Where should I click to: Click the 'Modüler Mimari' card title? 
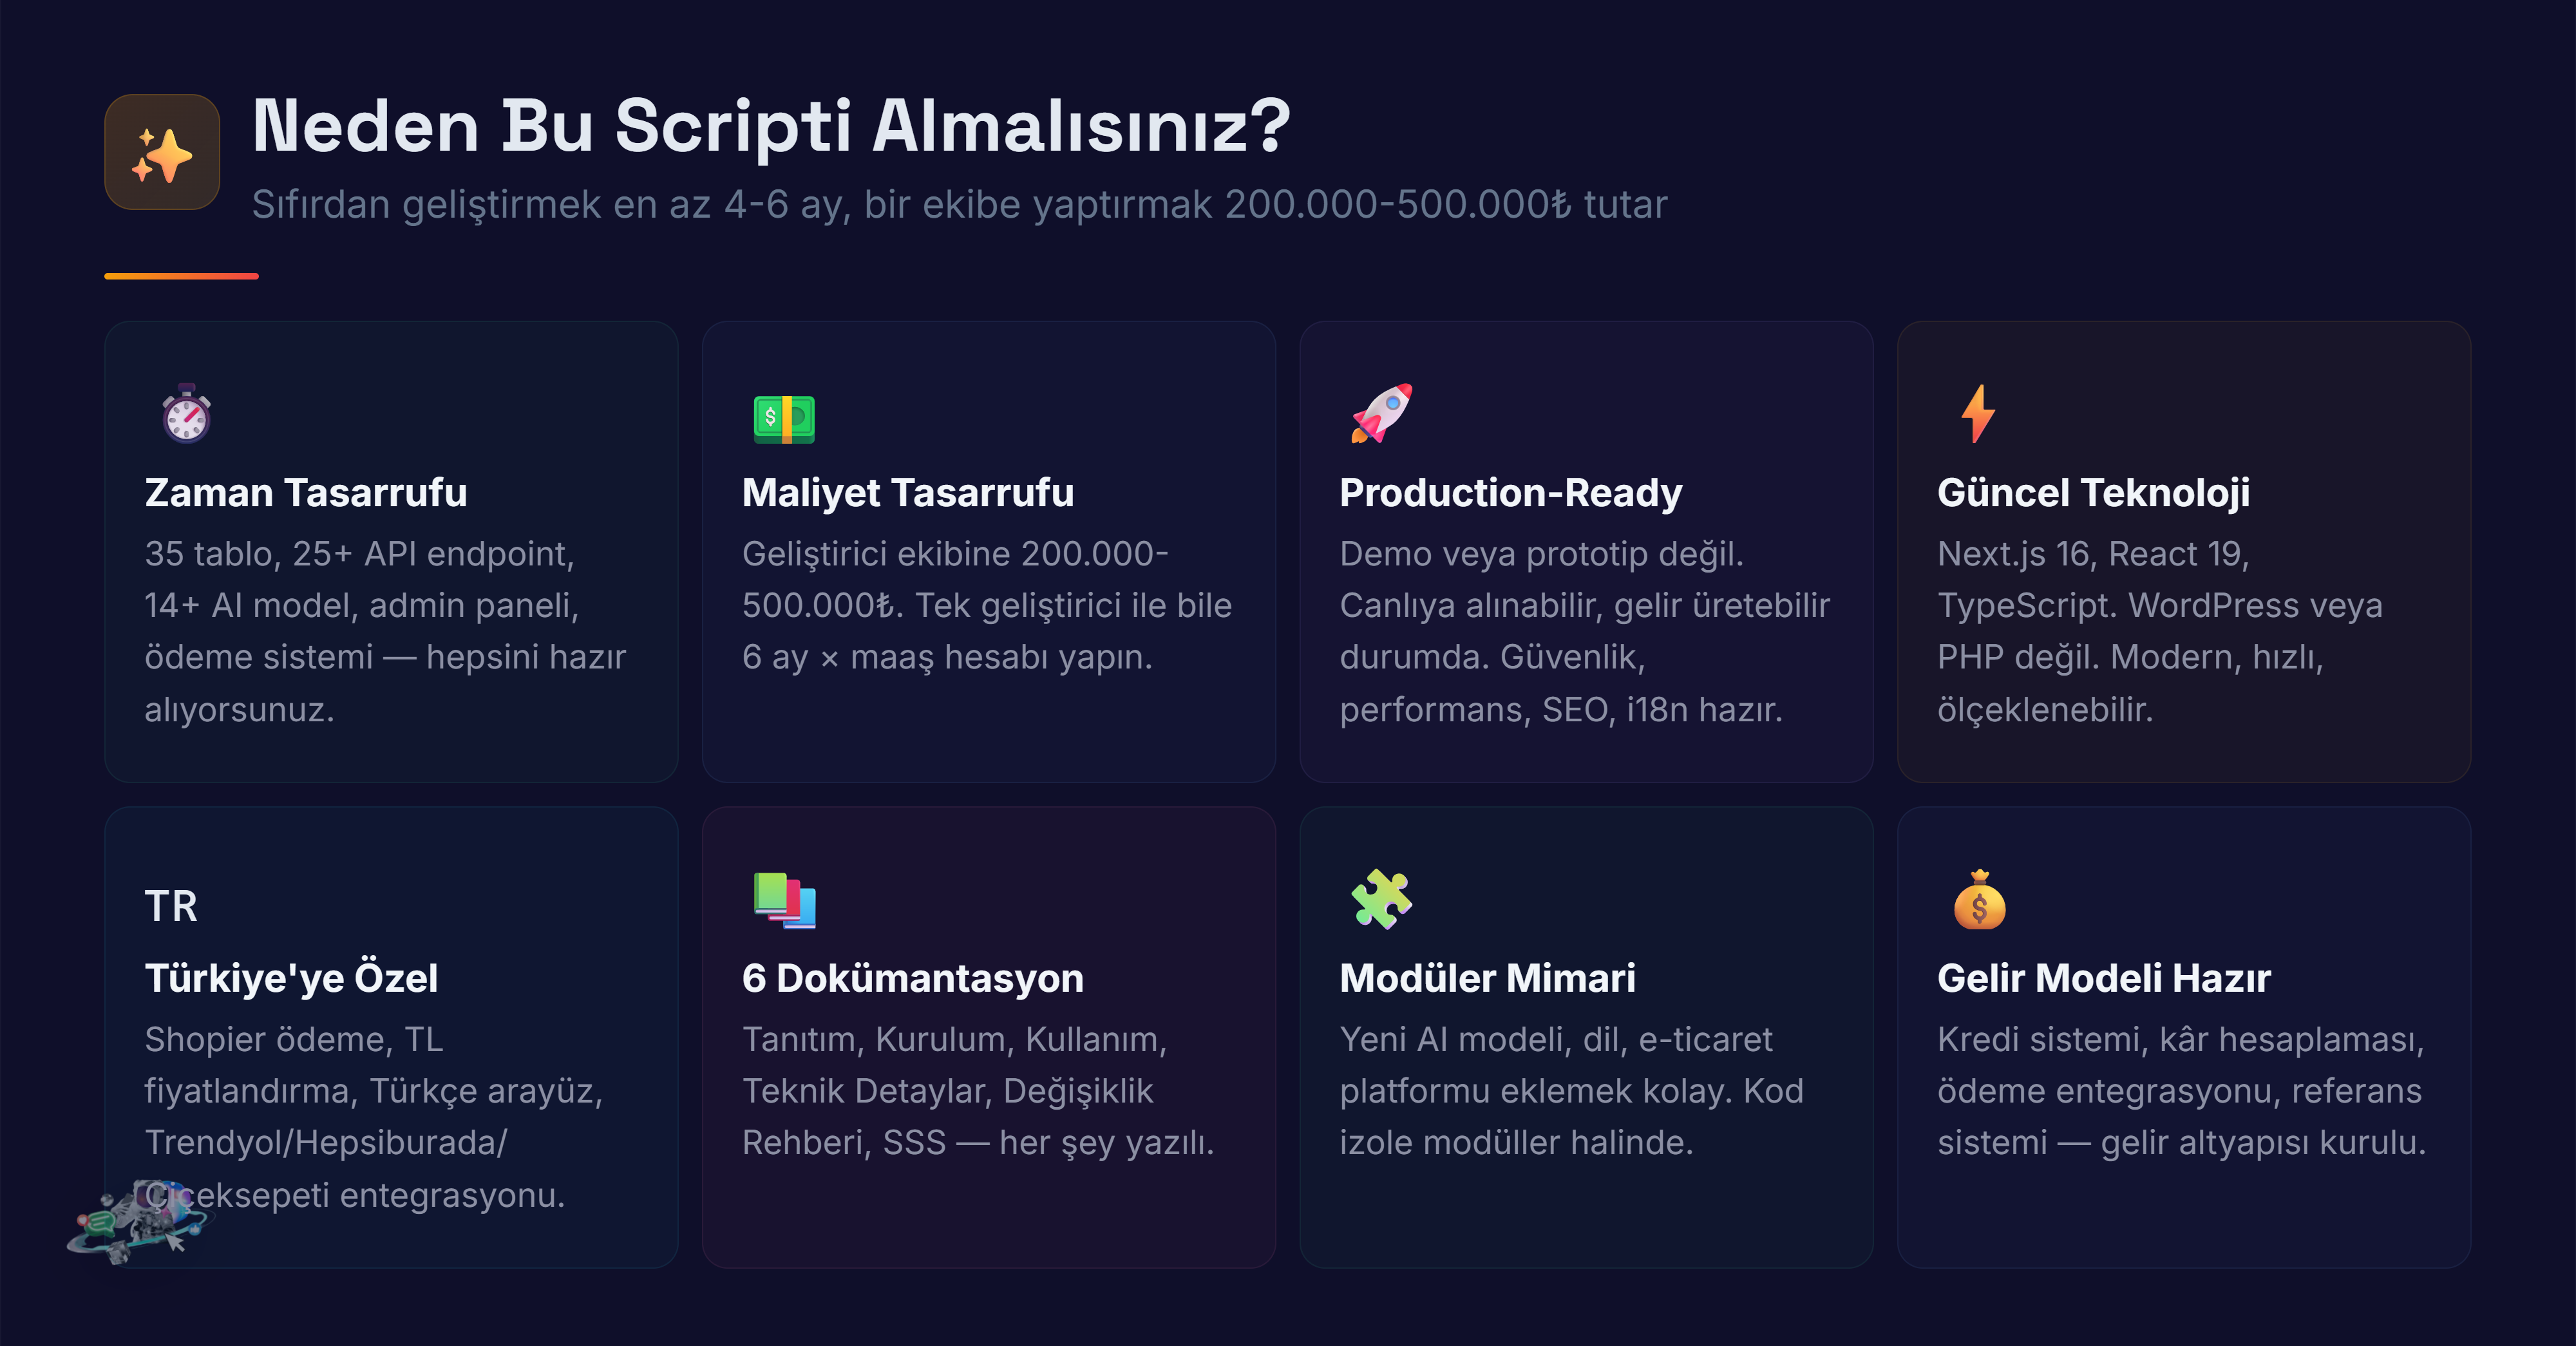click(x=1487, y=978)
